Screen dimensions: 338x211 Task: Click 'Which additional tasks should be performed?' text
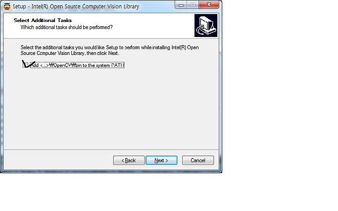point(67,27)
